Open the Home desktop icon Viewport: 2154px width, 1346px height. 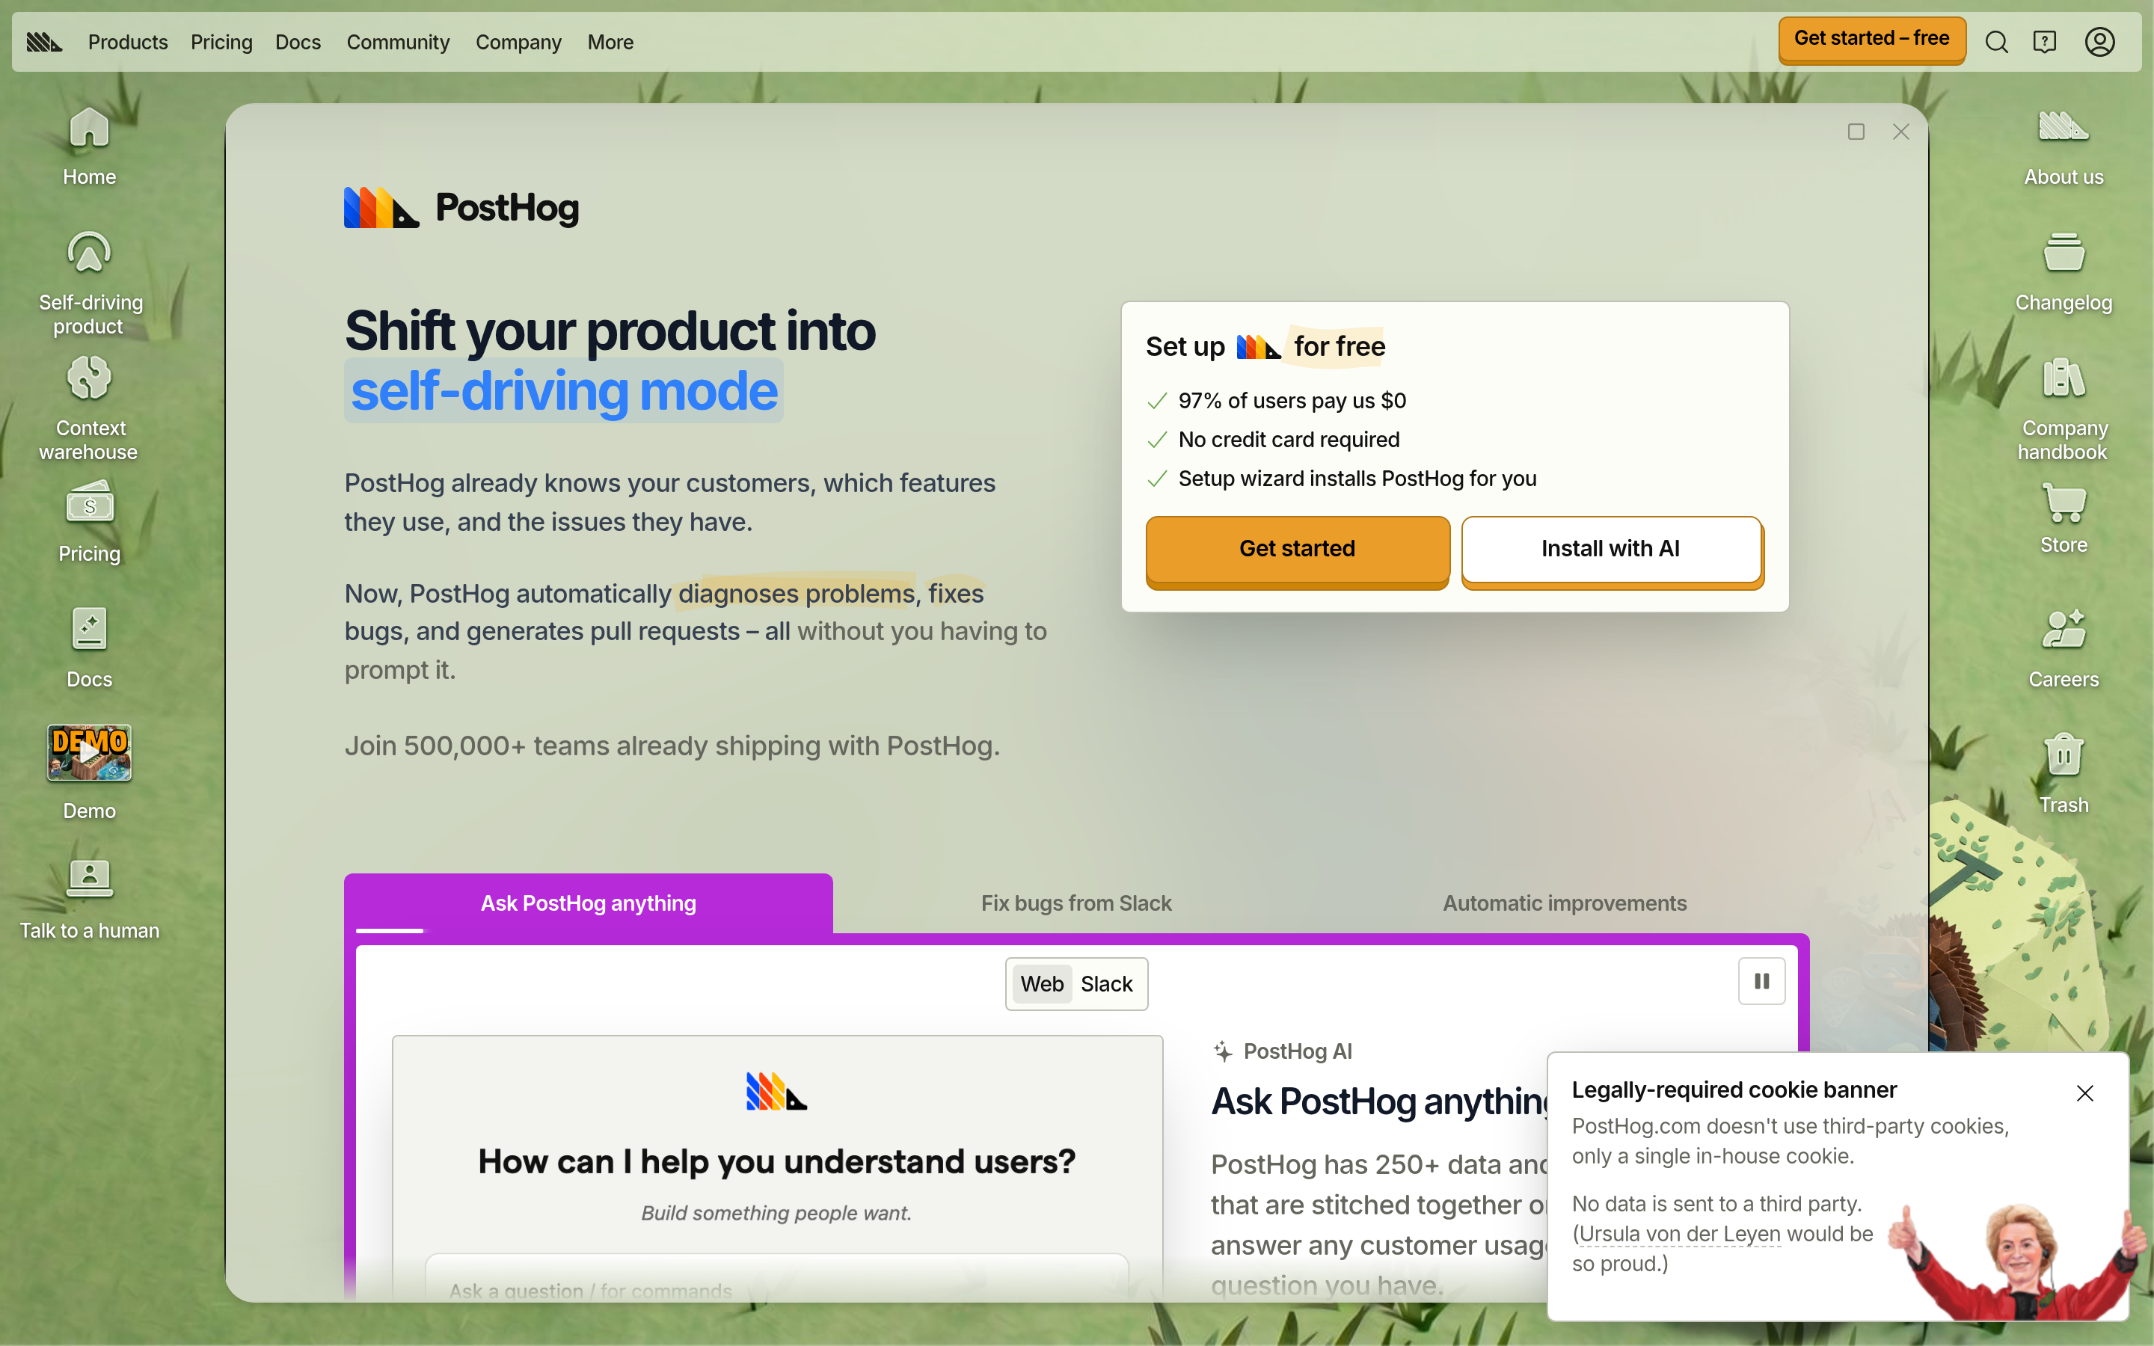[x=89, y=147]
